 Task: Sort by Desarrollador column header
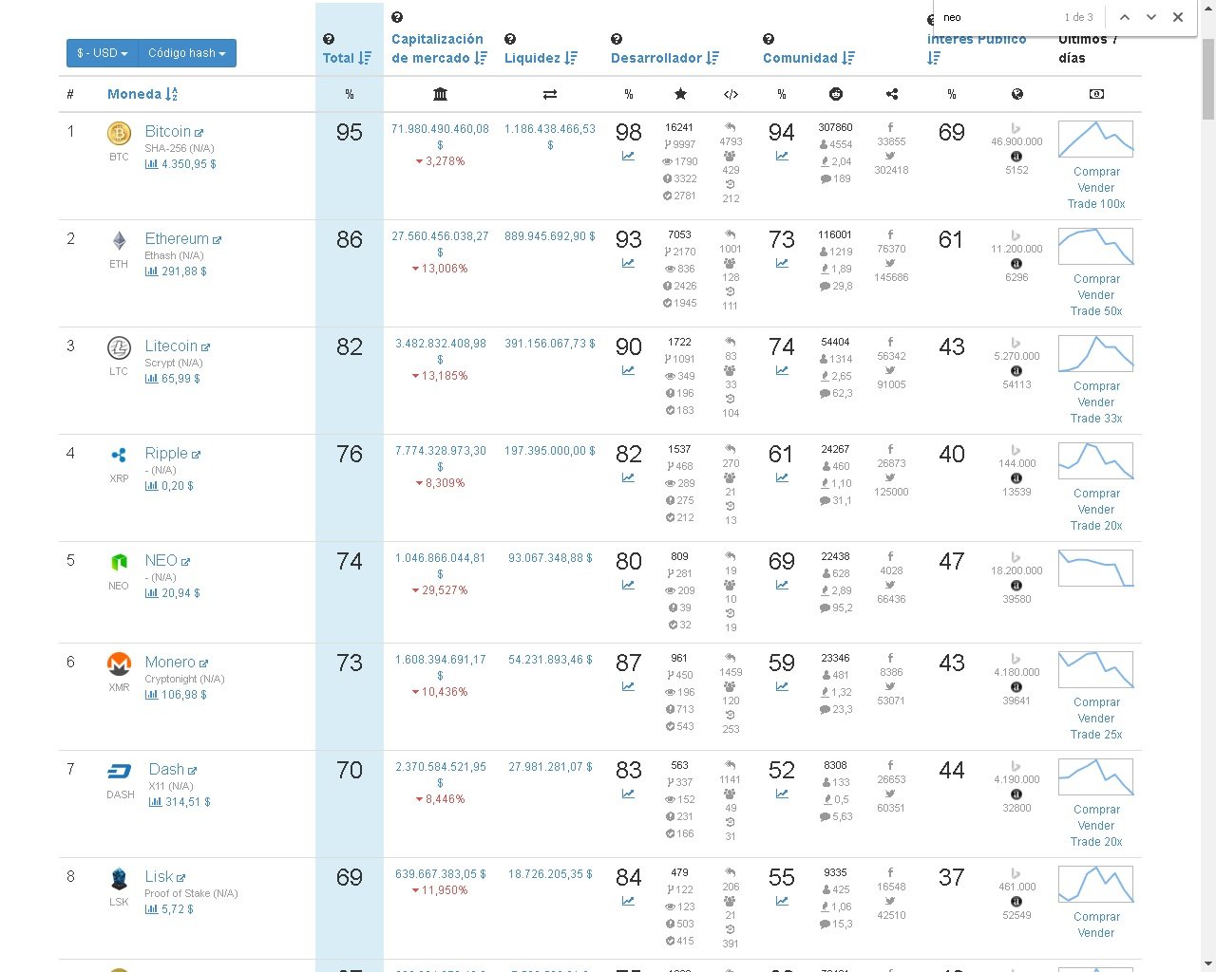[665, 58]
